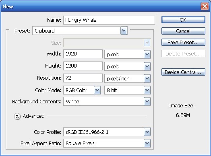The image size is (211, 156).
Task: Open the Color Profile dropdown sRGB IEC61966-2.1
Action: click(107, 132)
